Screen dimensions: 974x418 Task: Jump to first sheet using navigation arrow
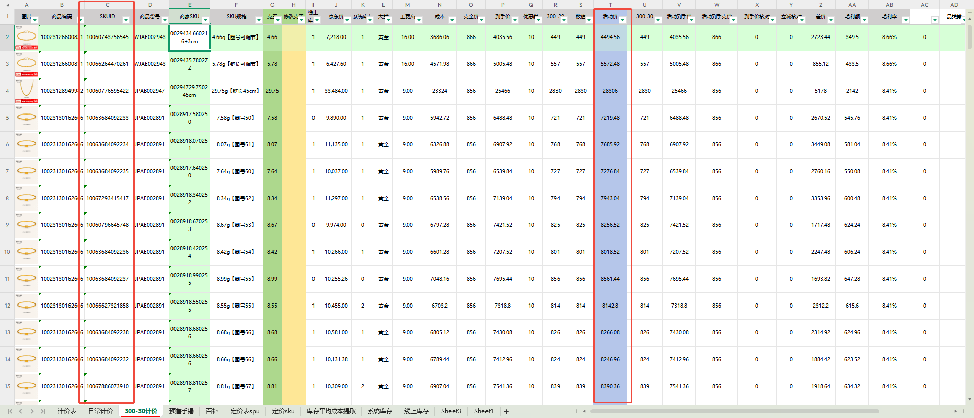click(10, 411)
